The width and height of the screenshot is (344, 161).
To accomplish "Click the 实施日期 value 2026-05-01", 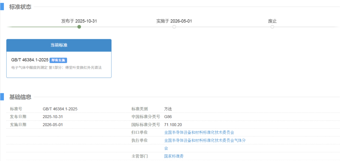I will [x=53, y=125].
